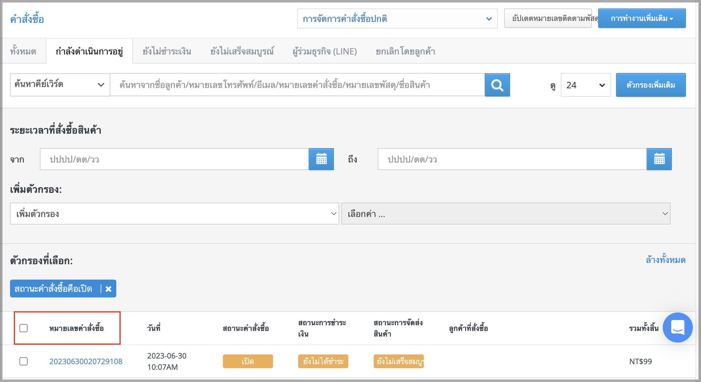Click the 'รวมทั้งสิ้น' column header

(x=644, y=328)
